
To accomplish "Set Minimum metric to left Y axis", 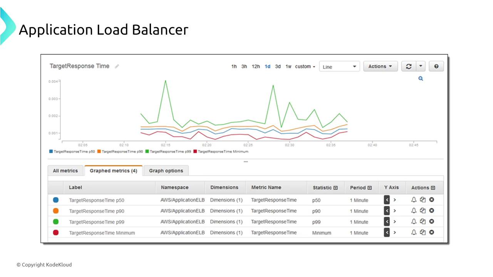I will tap(387, 232).
